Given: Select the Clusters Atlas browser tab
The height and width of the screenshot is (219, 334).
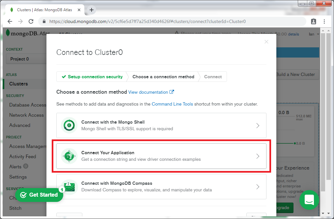Looking at the screenshot, I should click(44, 10).
